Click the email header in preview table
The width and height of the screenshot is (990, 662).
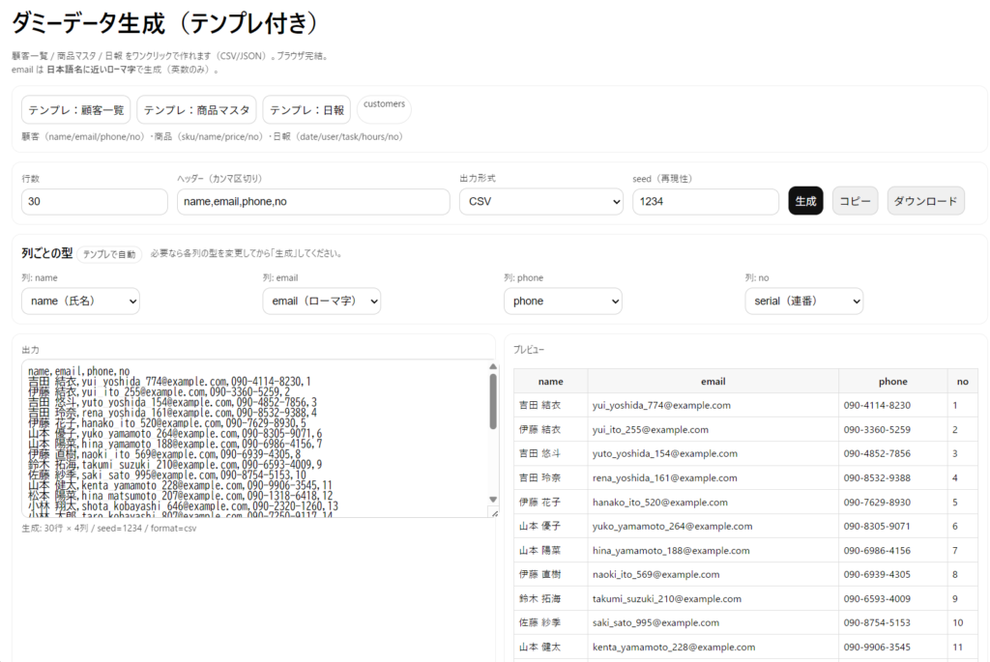[x=713, y=381]
